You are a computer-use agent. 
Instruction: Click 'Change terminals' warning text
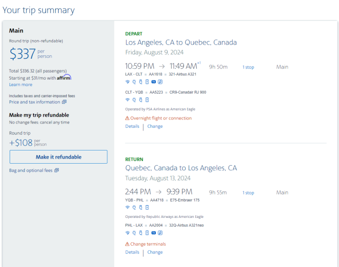pyautogui.click(x=148, y=244)
